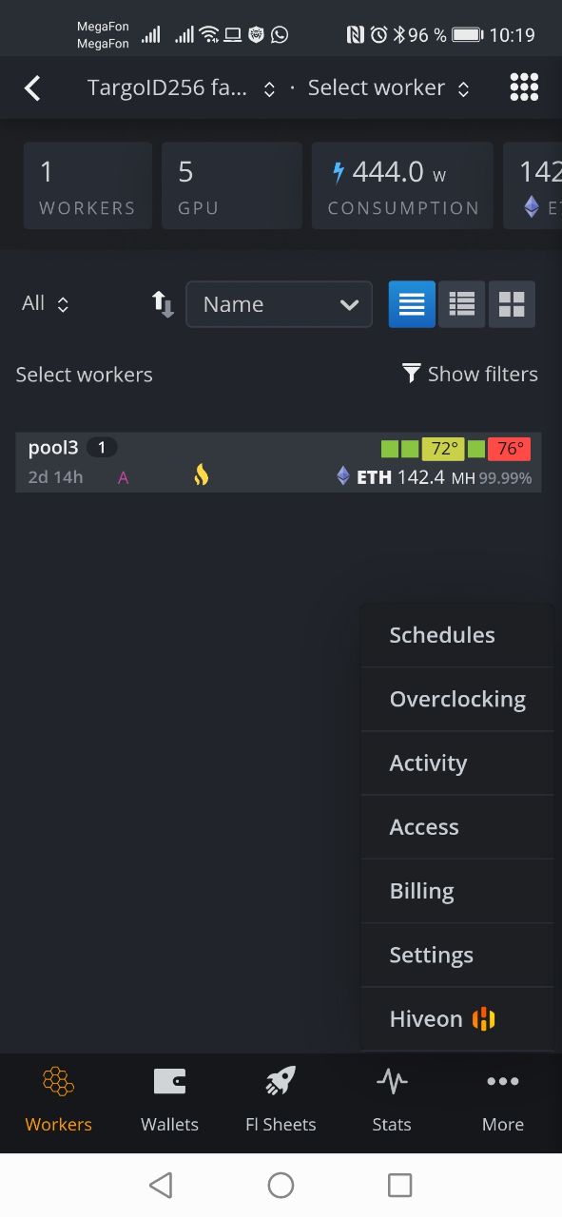
Task: Open the pool3 worker row
Action: (x=279, y=462)
